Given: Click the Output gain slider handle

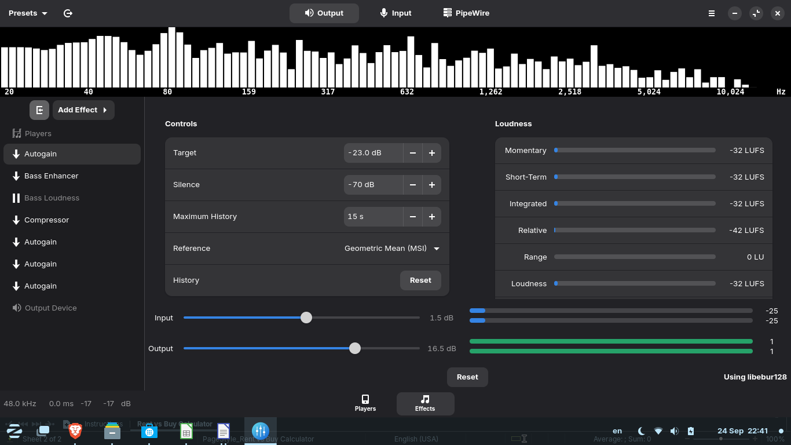Looking at the screenshot, I should [x=355, y=348].
